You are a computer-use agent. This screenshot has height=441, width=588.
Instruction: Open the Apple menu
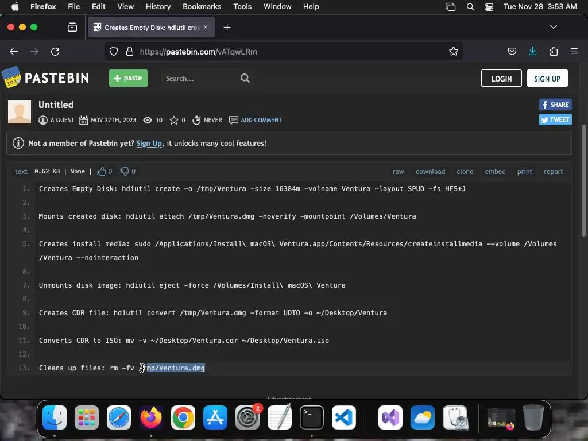15,6
